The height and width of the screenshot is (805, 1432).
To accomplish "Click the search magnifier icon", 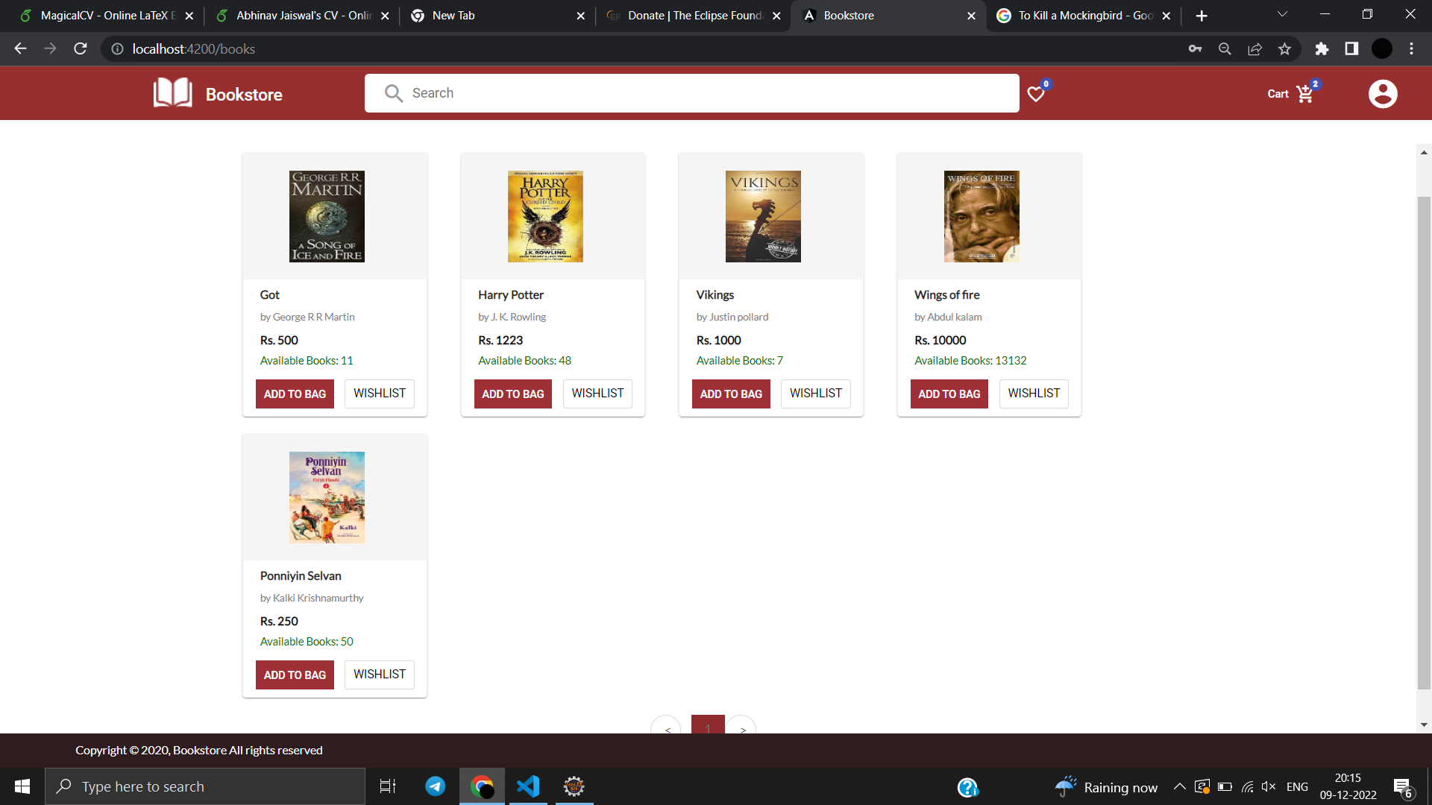I will (x=393, y=93).
